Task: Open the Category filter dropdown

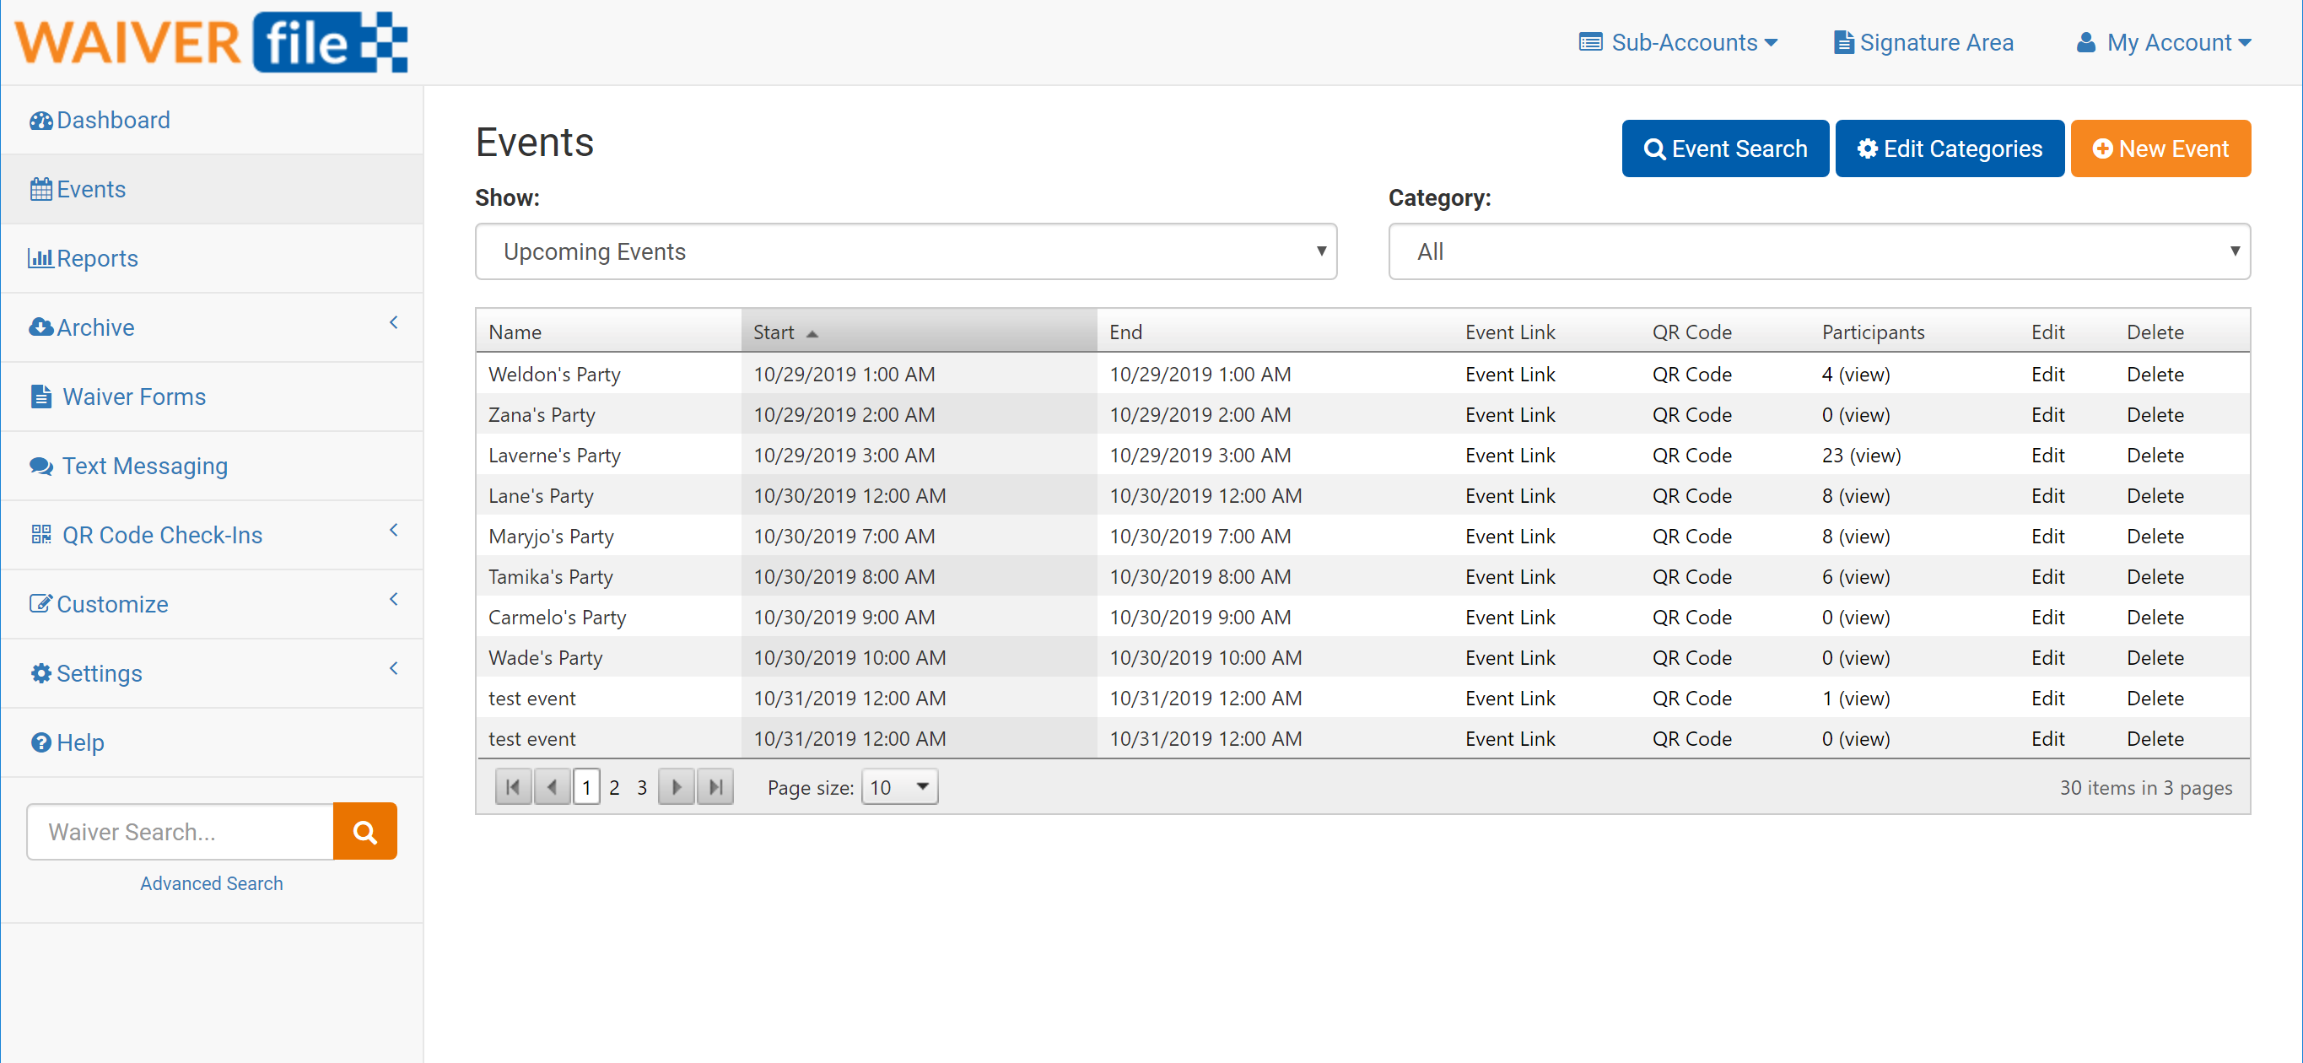Action: click(x=1818, y=251)
